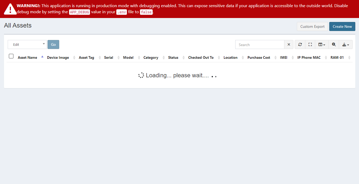Refresh the assets table
This screenshot has width=359, height=184.
300,44
